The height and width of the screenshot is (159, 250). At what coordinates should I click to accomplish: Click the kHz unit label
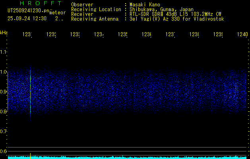[4, 33]
